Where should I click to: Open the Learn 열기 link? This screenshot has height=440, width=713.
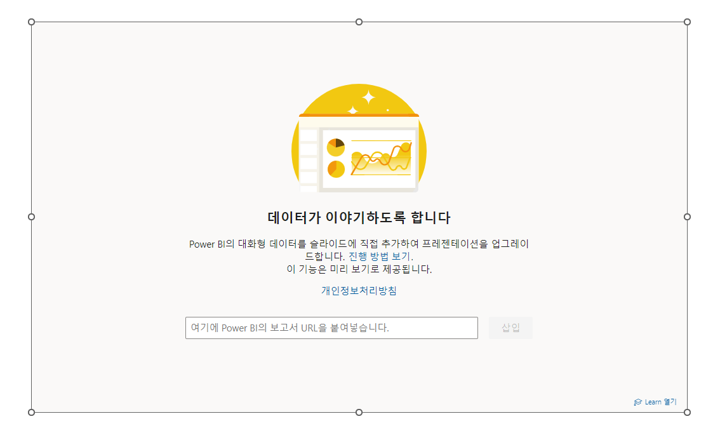(x=655, y=402)
